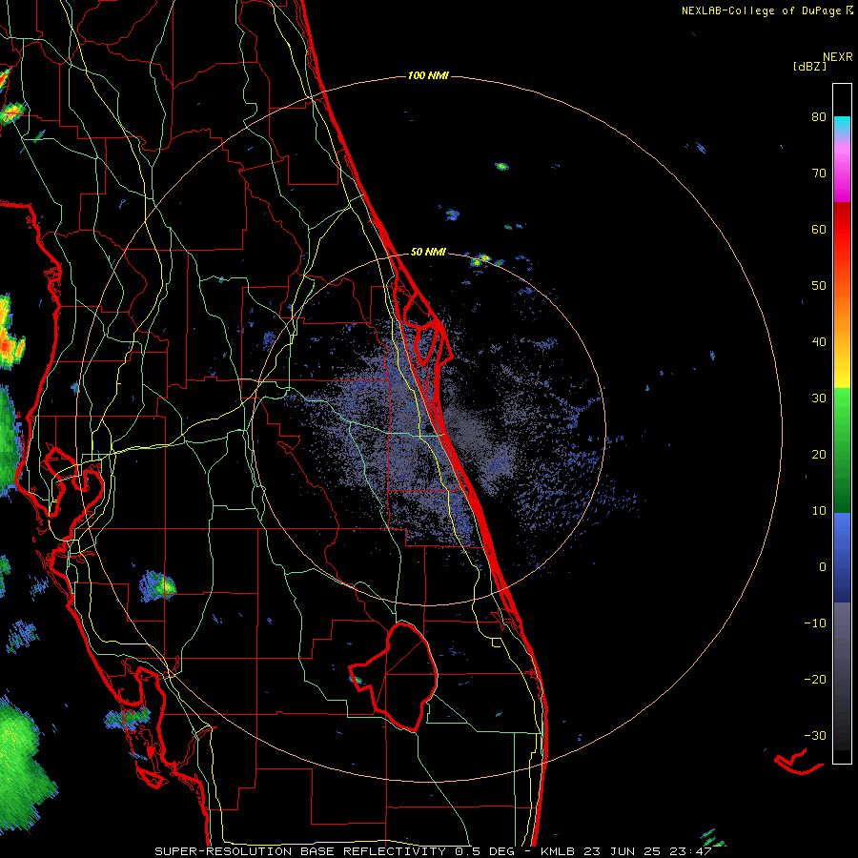Click the 80 value on the dBZ scale
Image resolution: width=858 pixels, height=858 pixels.
click(819, 116)
